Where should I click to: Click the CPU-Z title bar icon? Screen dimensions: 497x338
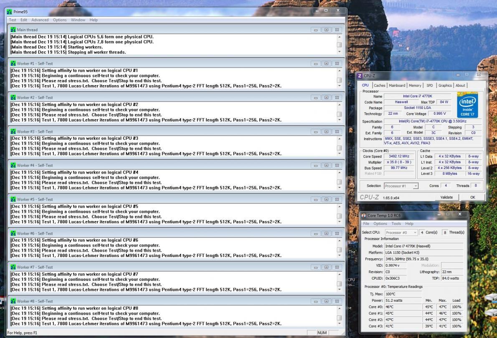tap(360, 76)
